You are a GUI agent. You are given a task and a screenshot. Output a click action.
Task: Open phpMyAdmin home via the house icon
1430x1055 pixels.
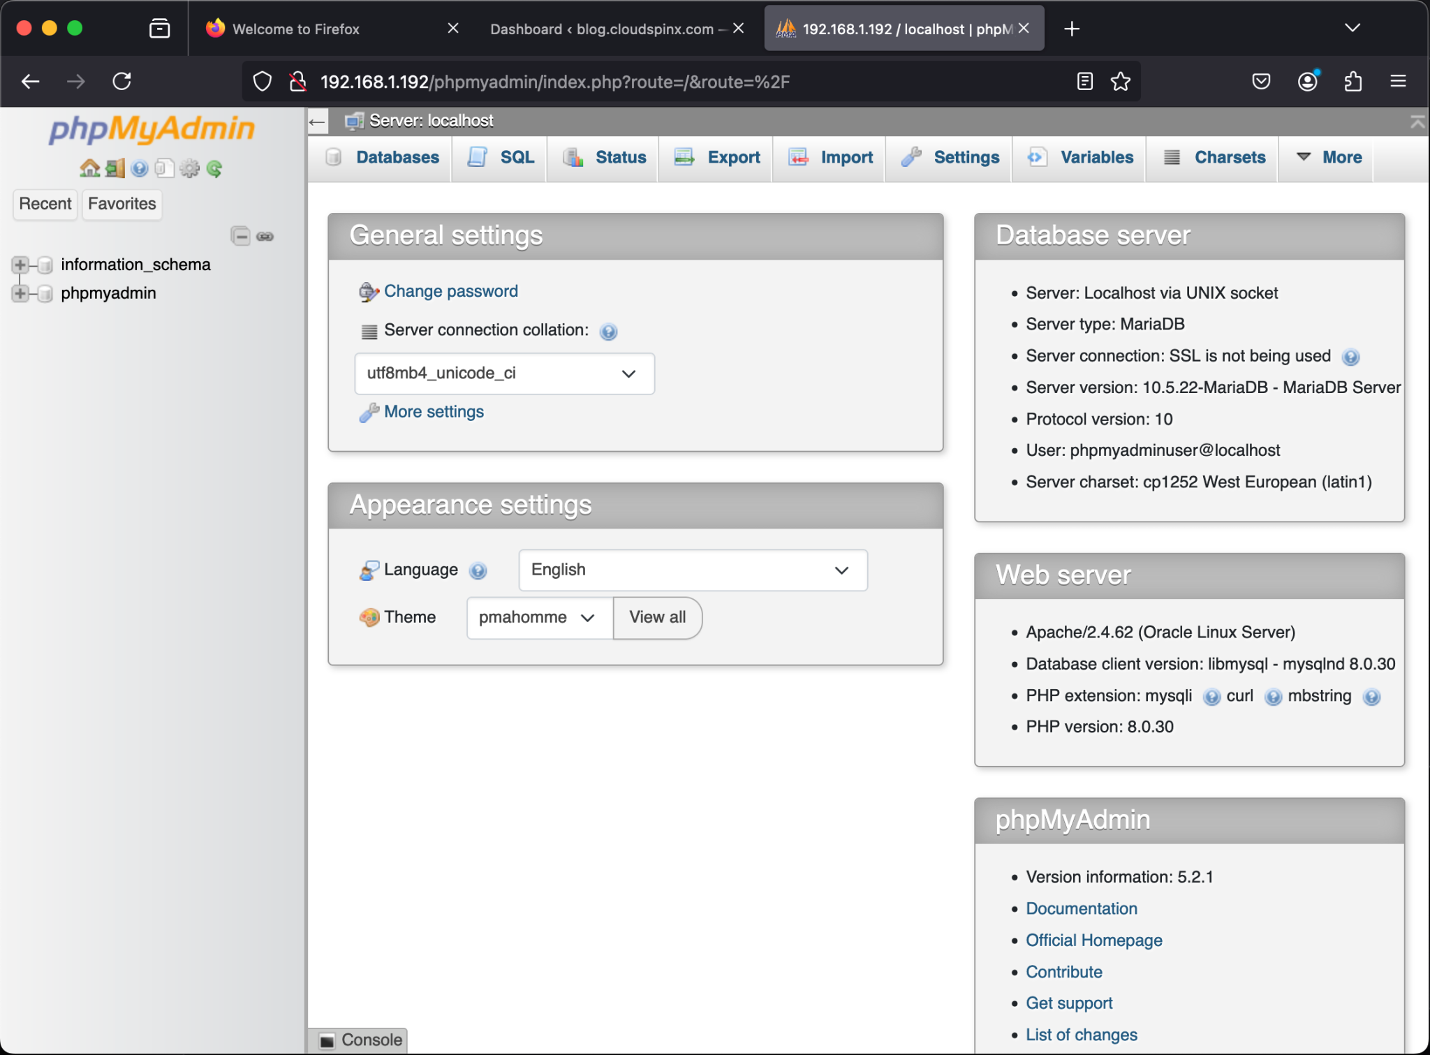(x=89, y=168)
